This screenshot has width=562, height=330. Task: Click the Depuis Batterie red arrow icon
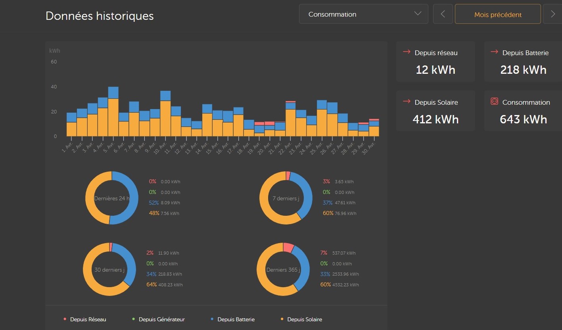pos(494,52)
